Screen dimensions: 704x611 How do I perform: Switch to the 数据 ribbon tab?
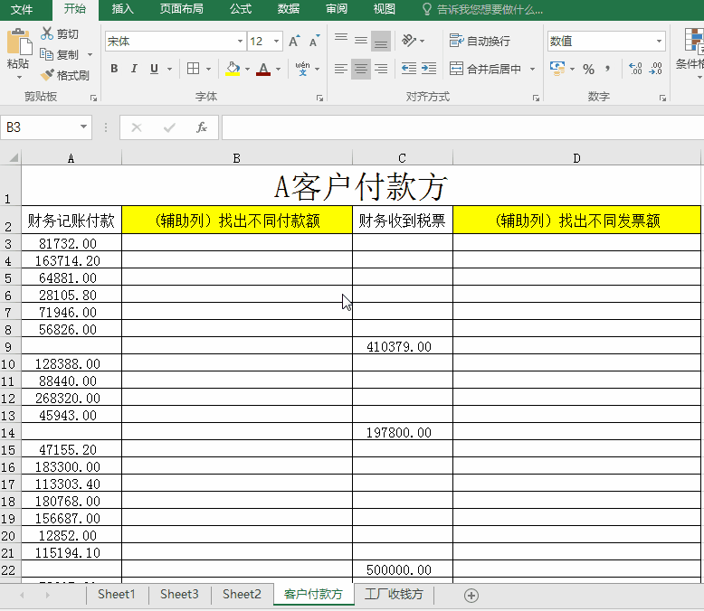point(289,9)
